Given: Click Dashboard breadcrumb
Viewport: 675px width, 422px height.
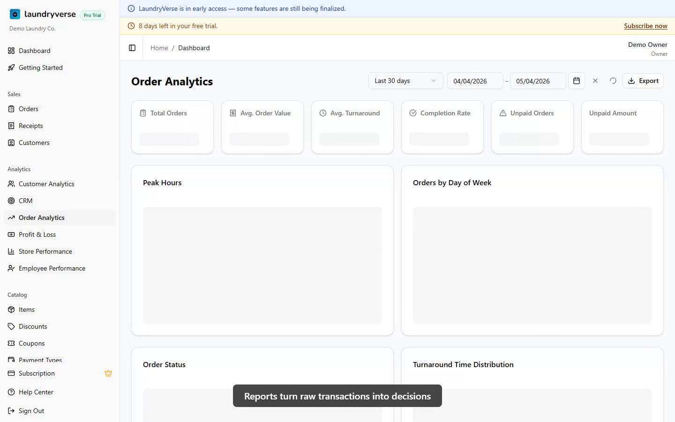Looking at the screenshot, I should pos(194,48).
